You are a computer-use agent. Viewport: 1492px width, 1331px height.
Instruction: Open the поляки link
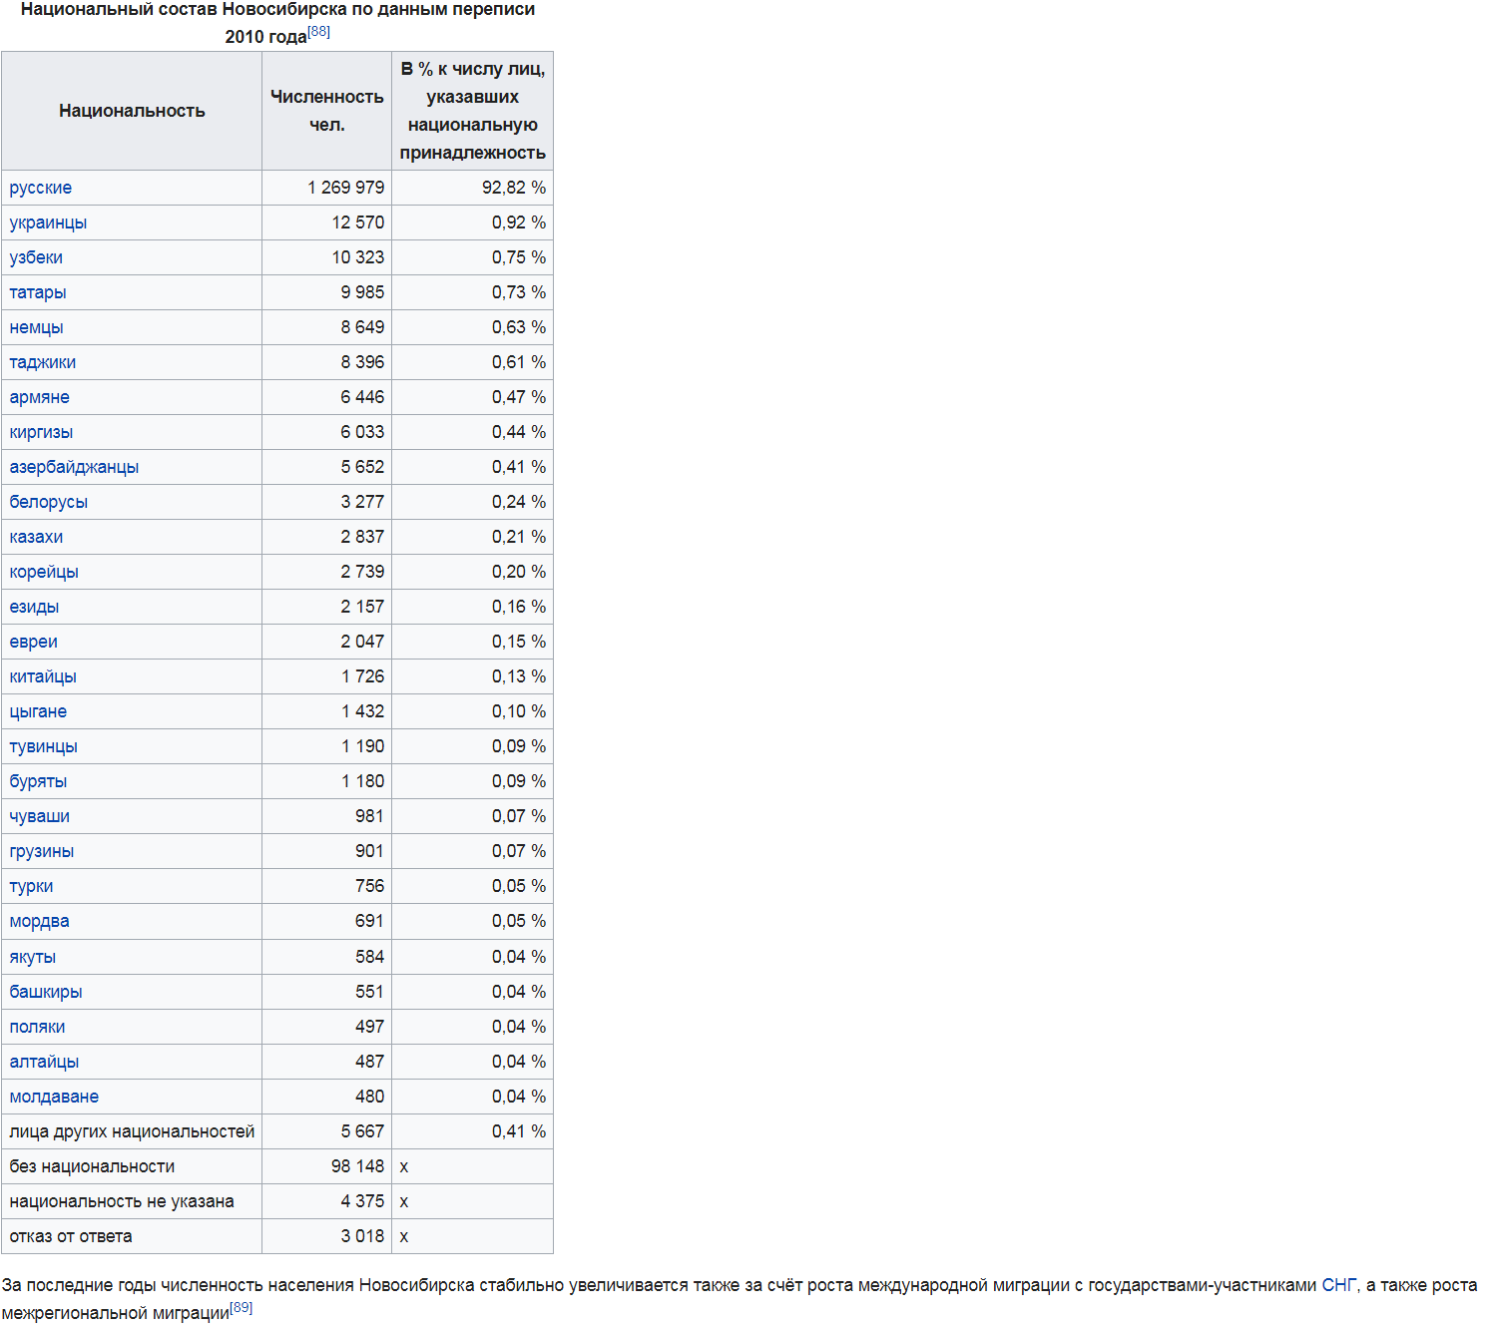pyautogui.click(x=37, y=1027)
